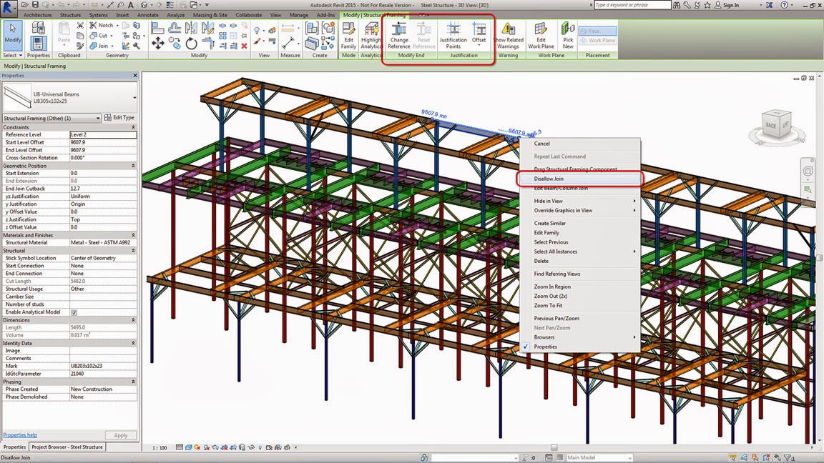Click the Rotate tool icon
The height and width of the screenshot is (463, 824).
pos(191,44)
